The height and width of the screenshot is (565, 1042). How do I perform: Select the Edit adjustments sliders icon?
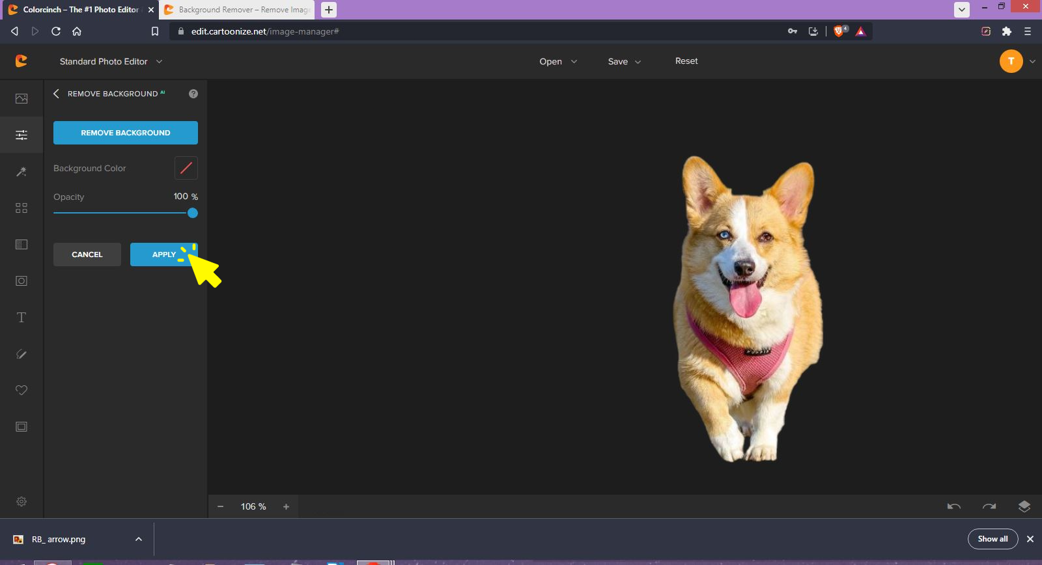21,135
